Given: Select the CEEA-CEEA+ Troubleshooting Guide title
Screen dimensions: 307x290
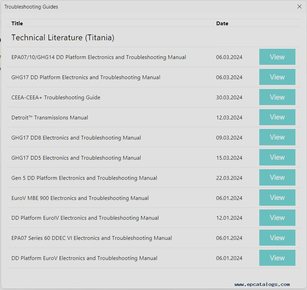Looking at the screenshot, I should [x=56, y=98].
